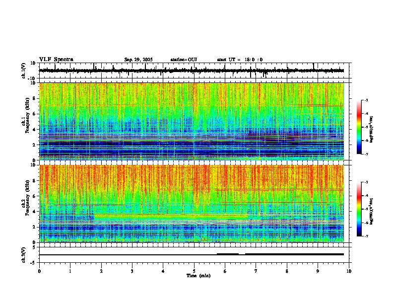Click time axis tick label "9"
Viewport: 393px width, 304px height.
(318, 271)
